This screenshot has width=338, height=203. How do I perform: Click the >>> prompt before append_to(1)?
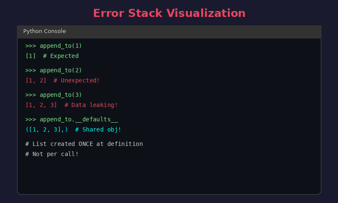30,46
